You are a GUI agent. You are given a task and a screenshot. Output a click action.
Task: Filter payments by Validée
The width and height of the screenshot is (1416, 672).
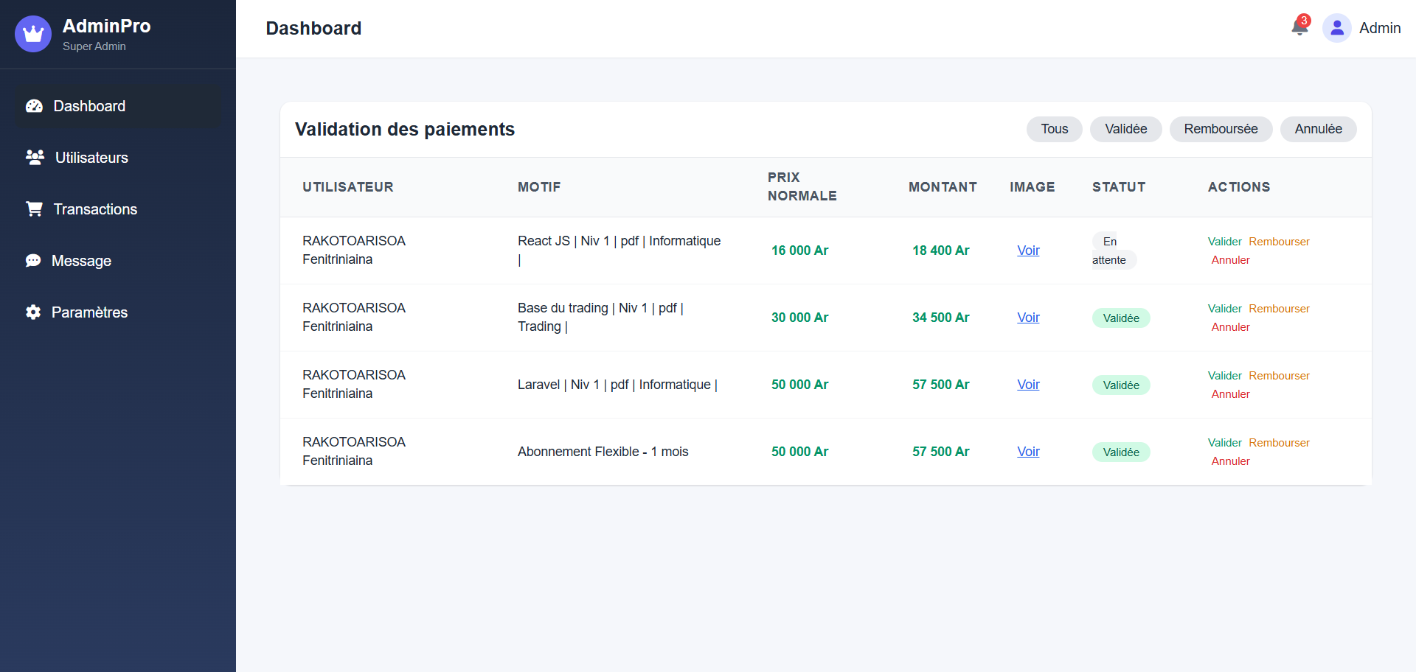(1125, 129)
